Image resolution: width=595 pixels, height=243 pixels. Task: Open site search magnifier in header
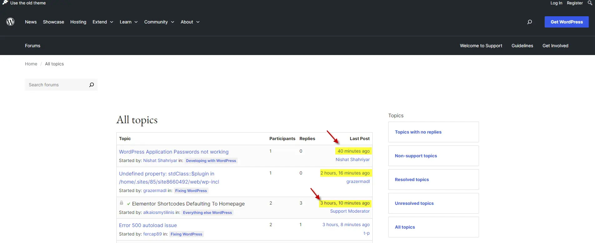point(529,22)
